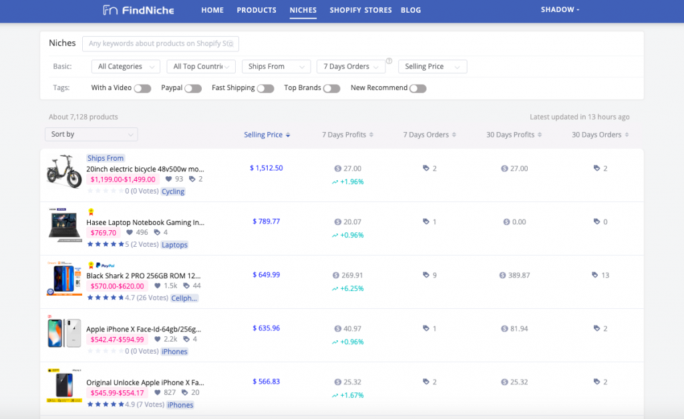Click the 7 Days Orders column sort arrows
Screen dimensions: 684x419
click(454, 135)
